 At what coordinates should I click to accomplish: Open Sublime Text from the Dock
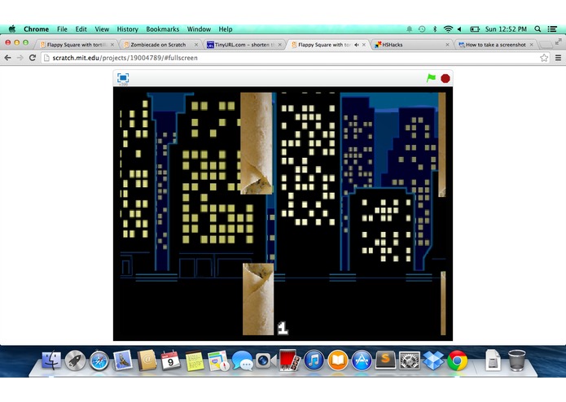coord(385,360)
